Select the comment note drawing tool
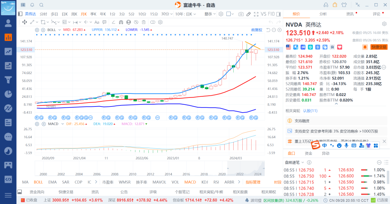 [x=104, y=22]
